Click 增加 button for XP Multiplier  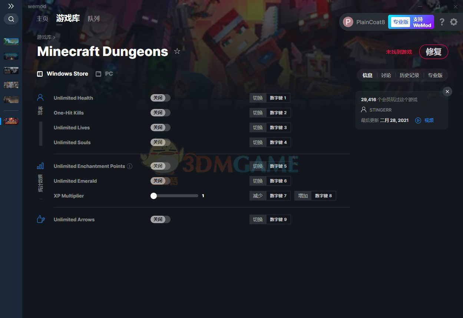pos(303,196)
